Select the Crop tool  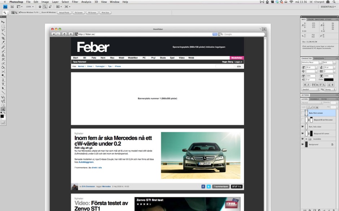pos(3,38)
